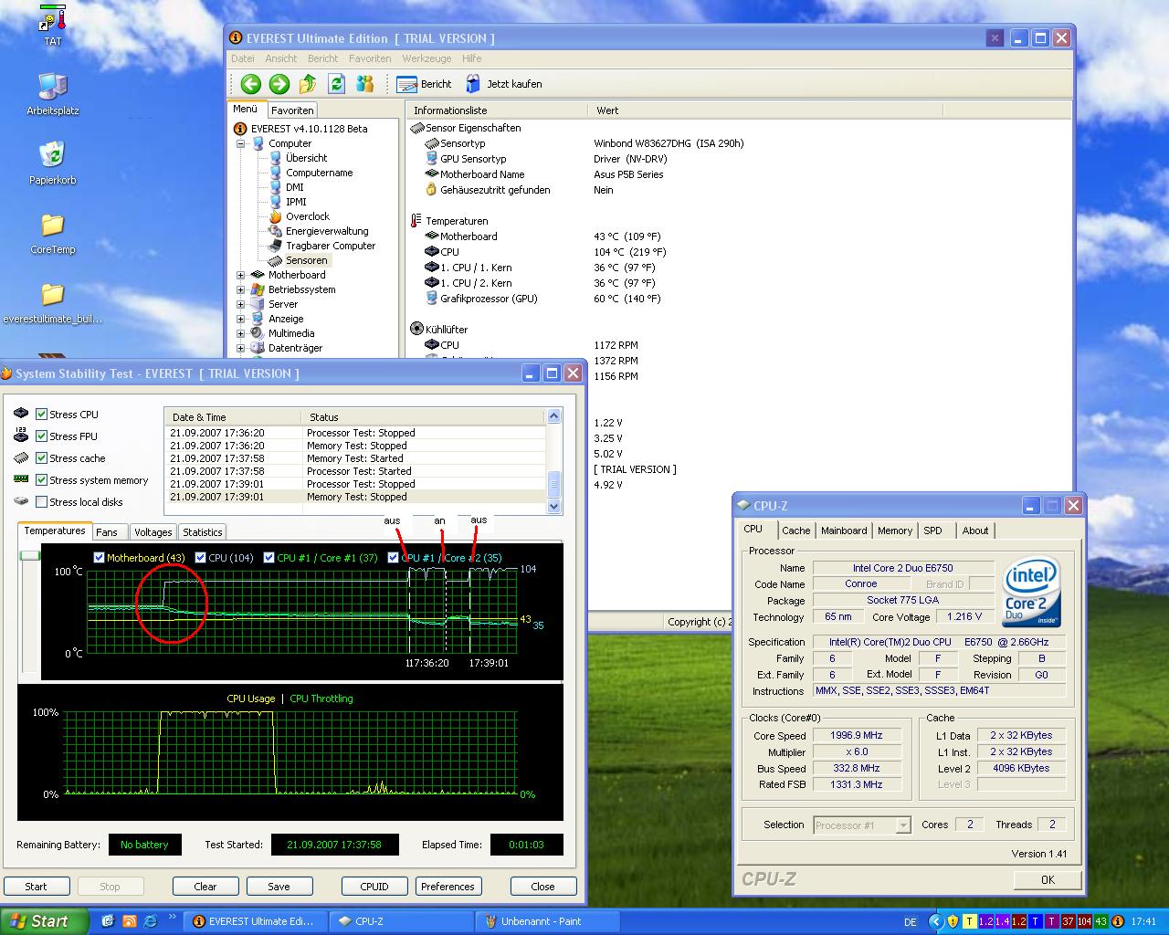The height and width of the screenshot is (935, 1169).
Task: Expand the Server tree node
Action: pos(241,304)
